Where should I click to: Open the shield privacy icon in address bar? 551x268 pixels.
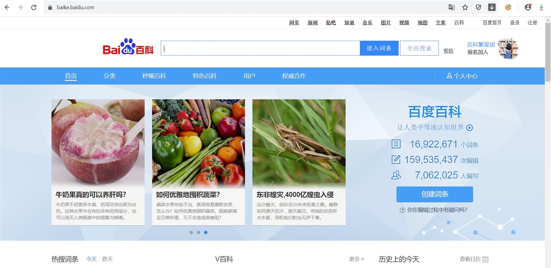coord(478,7)
